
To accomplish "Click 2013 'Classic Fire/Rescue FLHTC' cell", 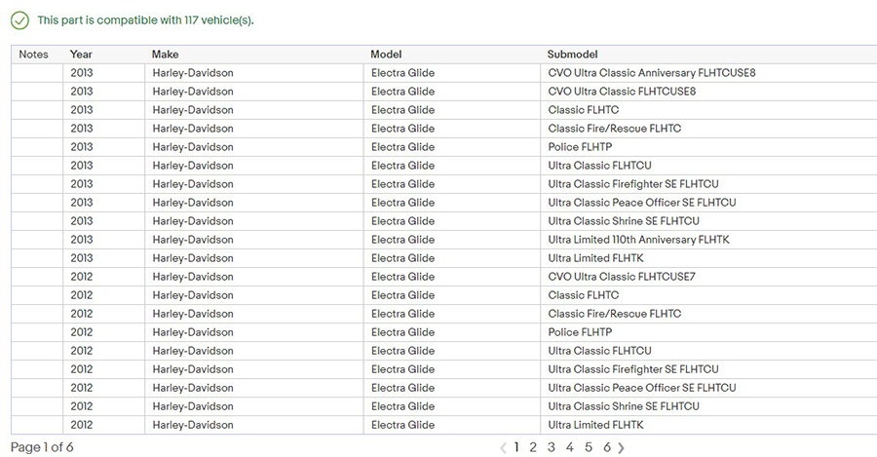I will [708, 128].
